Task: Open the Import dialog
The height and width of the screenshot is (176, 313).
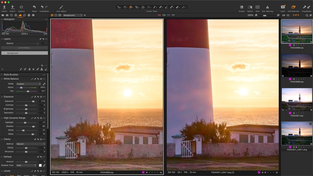Action: pos(4,7)
